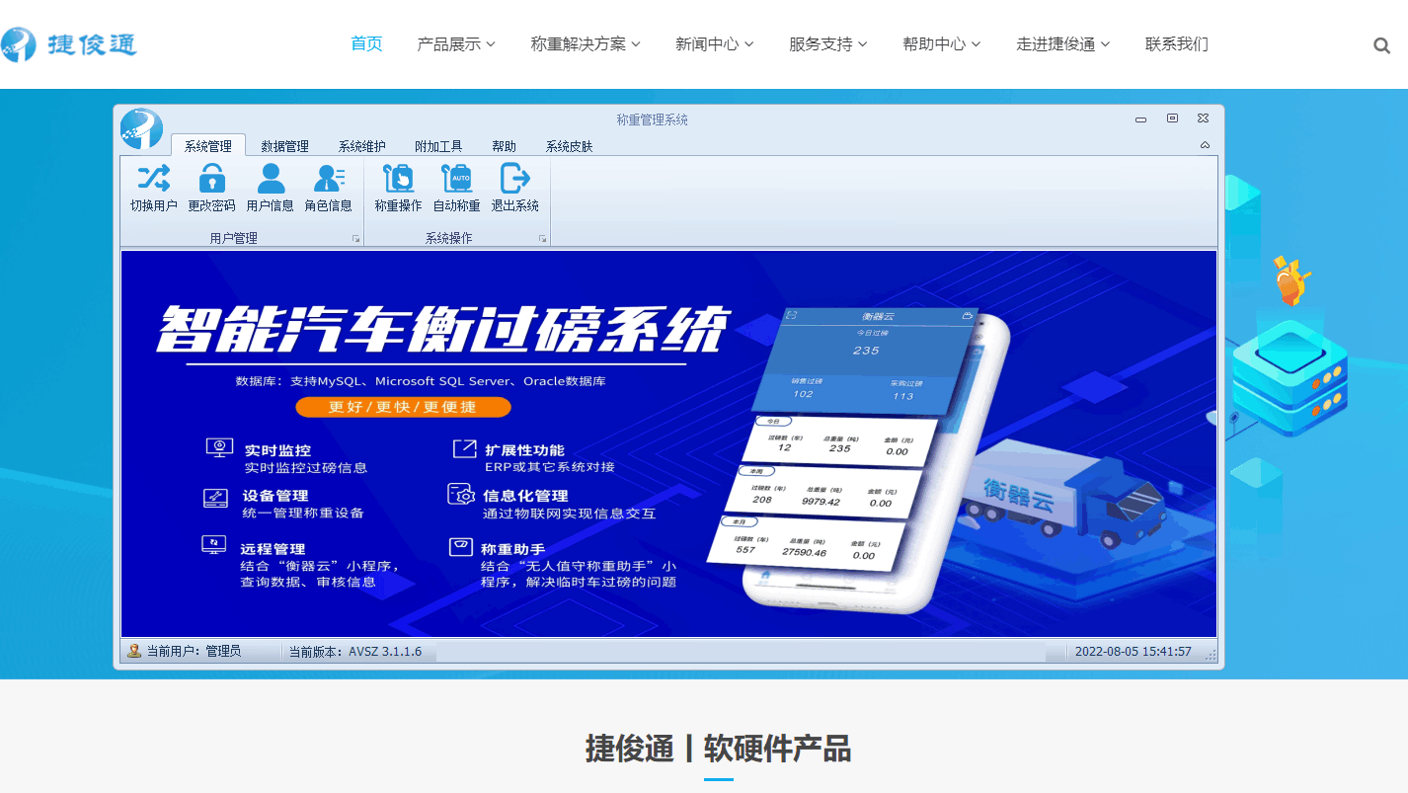Click 退出系统 exit system icon
1408x793 pixels.
(x=514, y=178)
